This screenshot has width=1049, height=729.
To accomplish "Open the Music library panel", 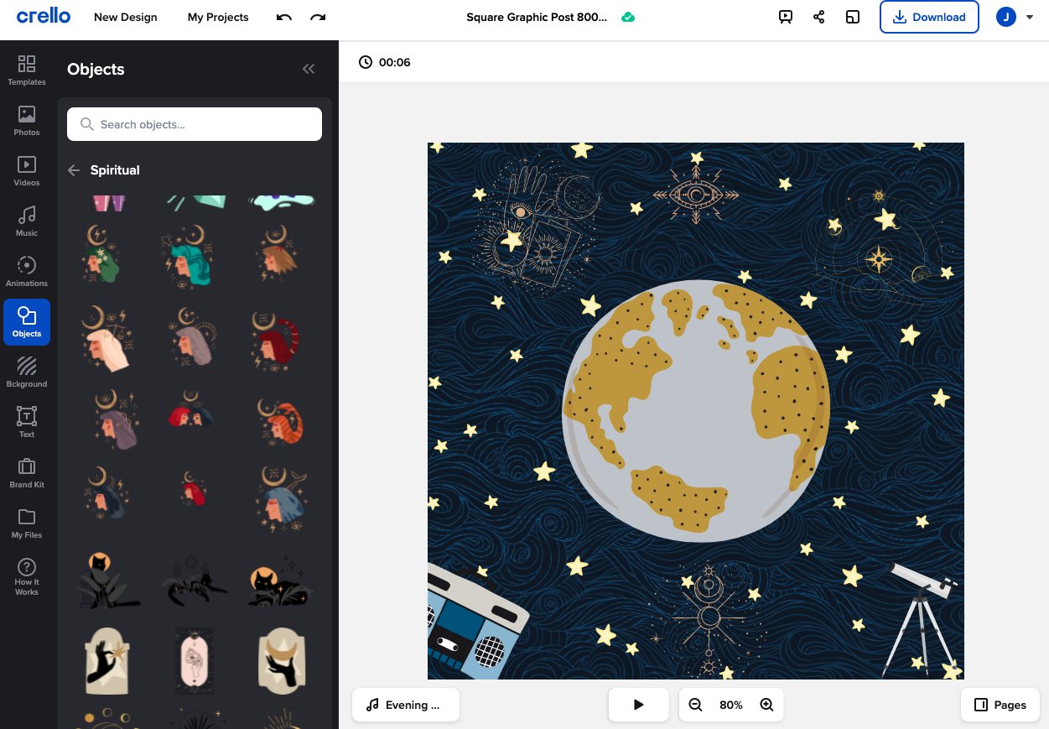I will [26, 221].
